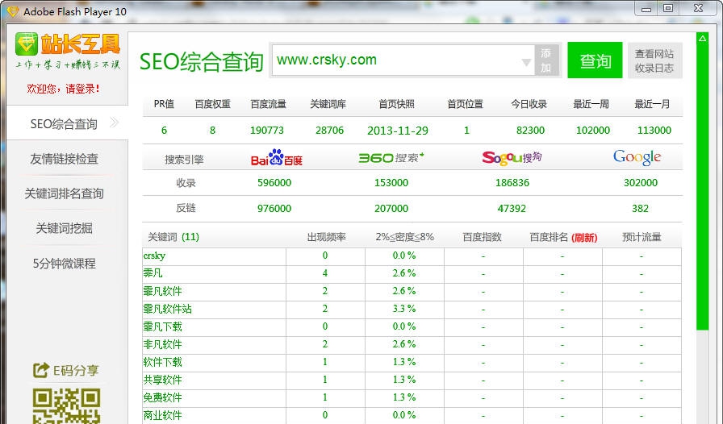
Task: Click the Google logo
Action: tap(637, 157)
